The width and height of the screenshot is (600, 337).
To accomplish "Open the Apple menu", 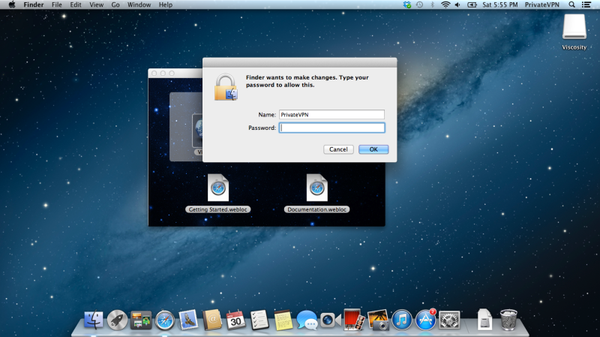I will 11,5.
